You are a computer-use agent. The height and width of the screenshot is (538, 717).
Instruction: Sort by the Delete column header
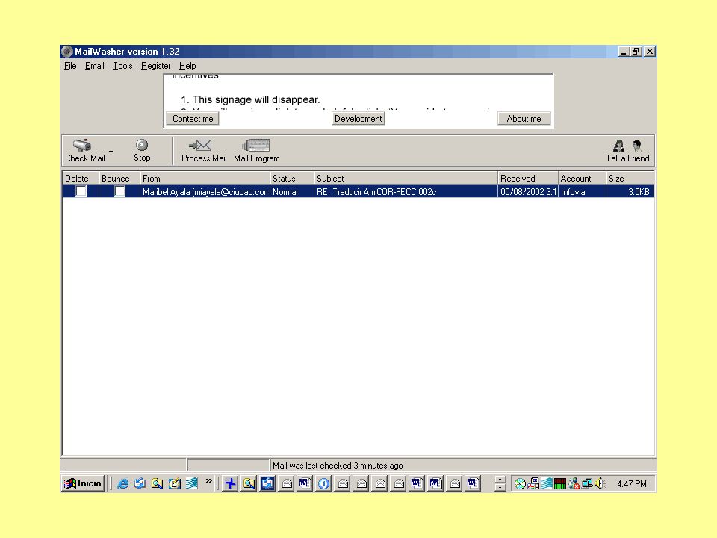81,178
